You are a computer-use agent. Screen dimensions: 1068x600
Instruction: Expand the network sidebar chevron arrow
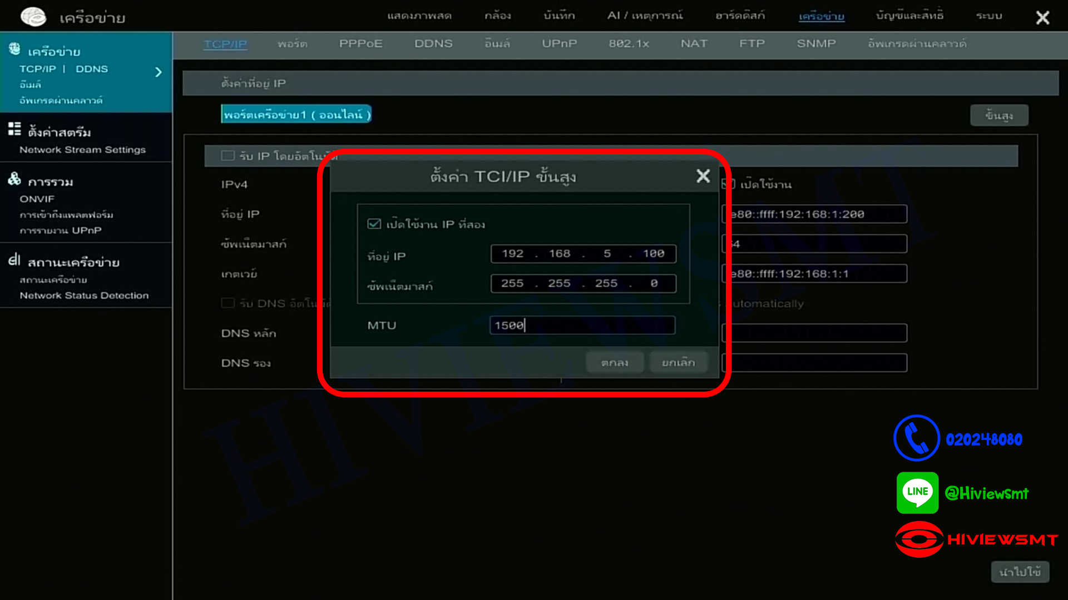click(159, 72)
